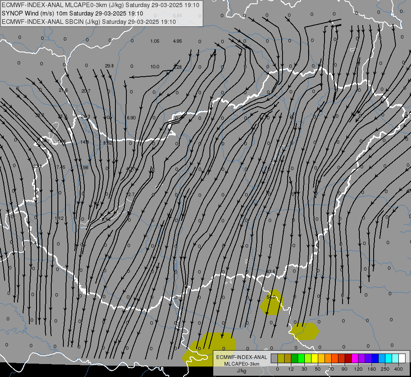
Task: Click the 23.8 value on the map
Action: (x=37, y=166)
